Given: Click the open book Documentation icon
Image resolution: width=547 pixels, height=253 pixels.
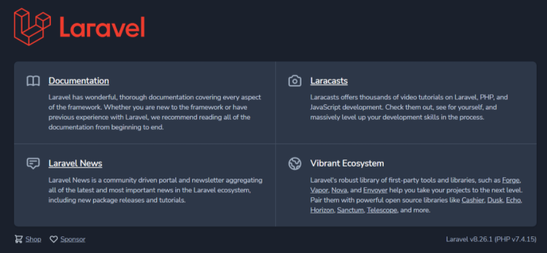Looking at the screenshot, I should coord(33,81).
